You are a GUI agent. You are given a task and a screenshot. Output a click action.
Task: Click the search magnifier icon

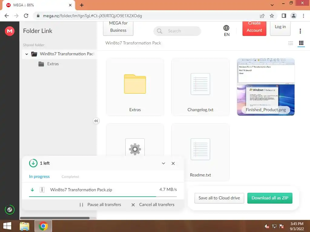[159, 31]
